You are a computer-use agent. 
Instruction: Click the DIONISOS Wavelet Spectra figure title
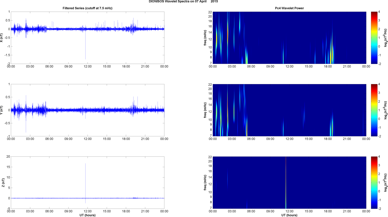tap(183, 2)
